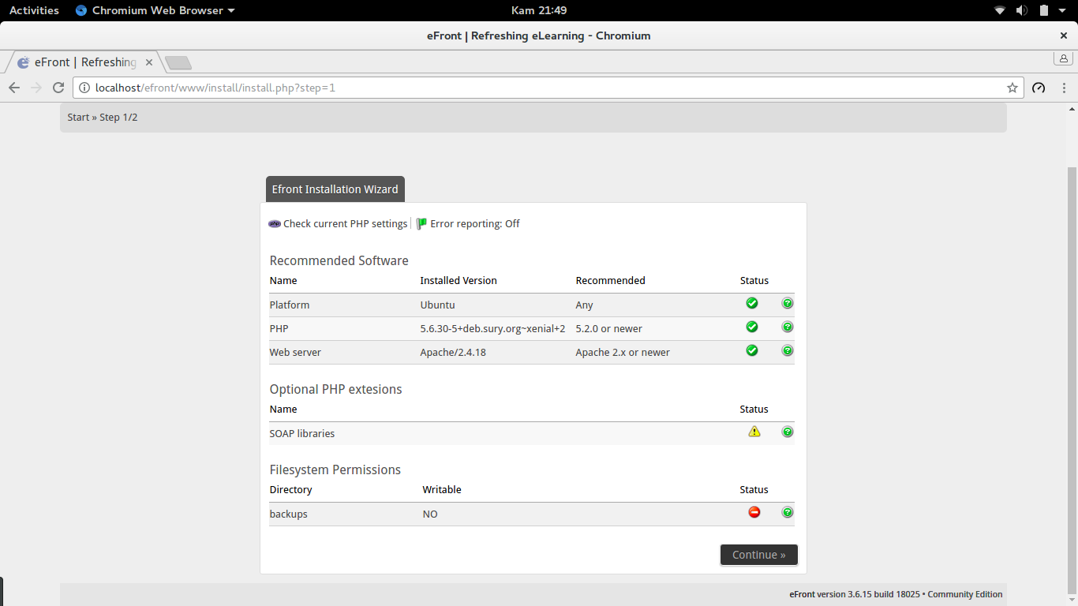The image size is (1078, 606).
Task: Bookmark this page with the star icon
Action: [1012, 88]
